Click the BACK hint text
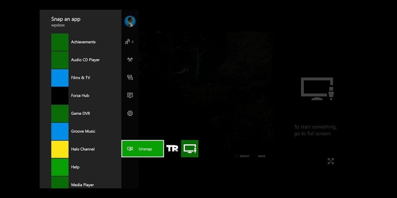This screenshot has width=397, height=198. click(x=262, y=156)
